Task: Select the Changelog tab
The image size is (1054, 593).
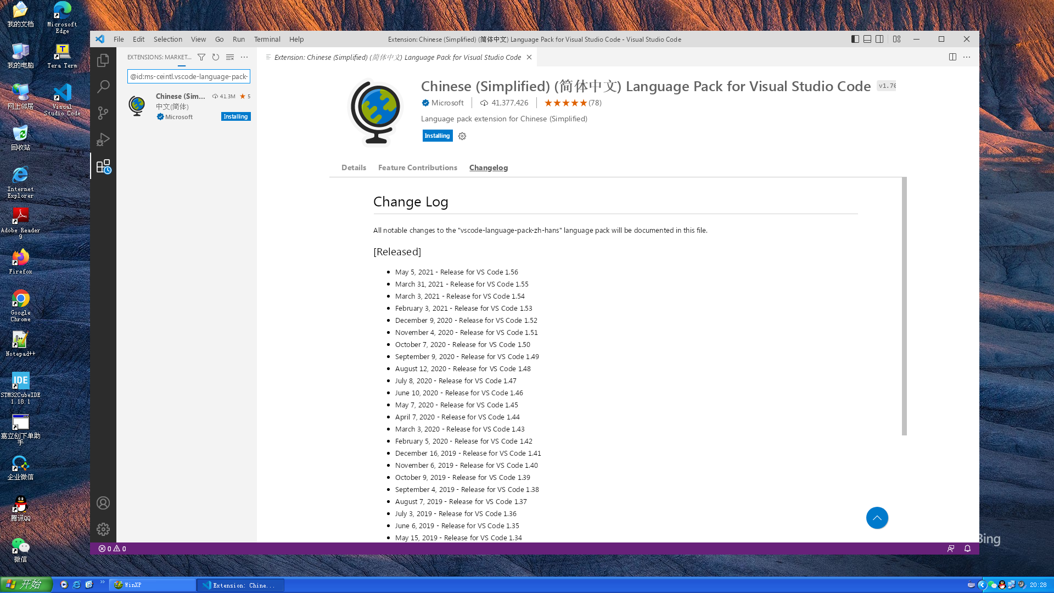Action: coord(489,167)
